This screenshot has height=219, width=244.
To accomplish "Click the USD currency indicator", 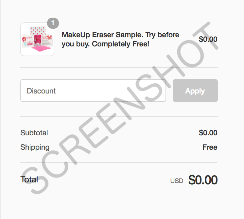I will coord(177,181).
